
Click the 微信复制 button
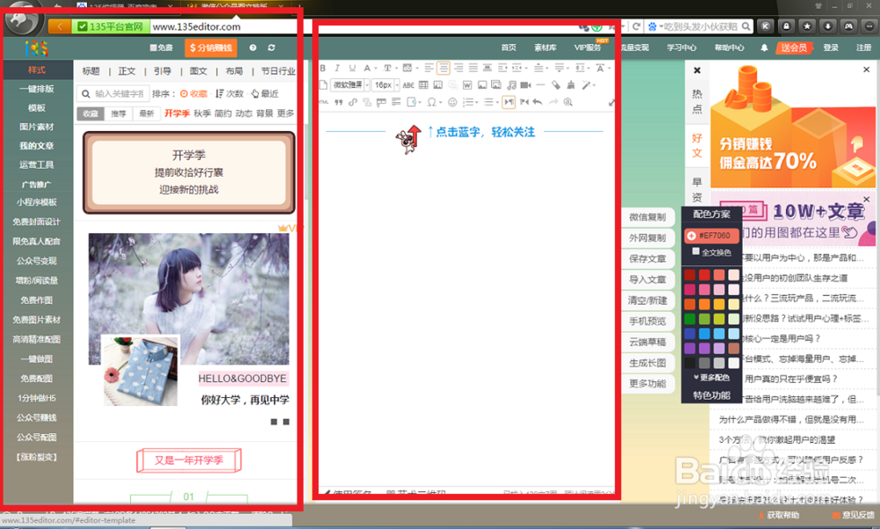[x=648, y=217]
